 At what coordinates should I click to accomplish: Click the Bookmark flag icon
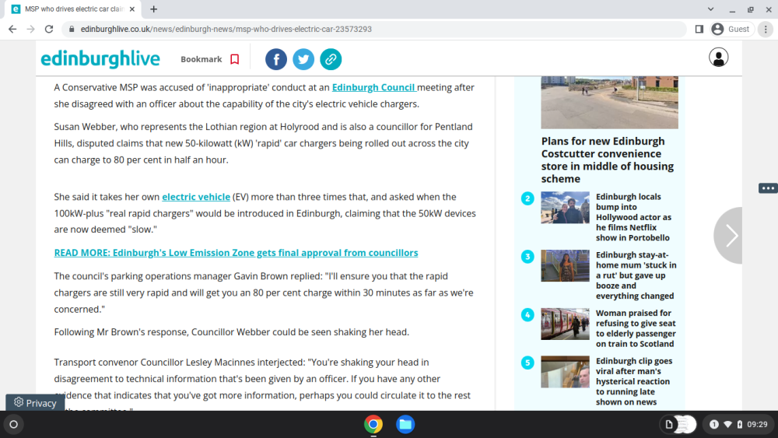click(x=235, y=59)
